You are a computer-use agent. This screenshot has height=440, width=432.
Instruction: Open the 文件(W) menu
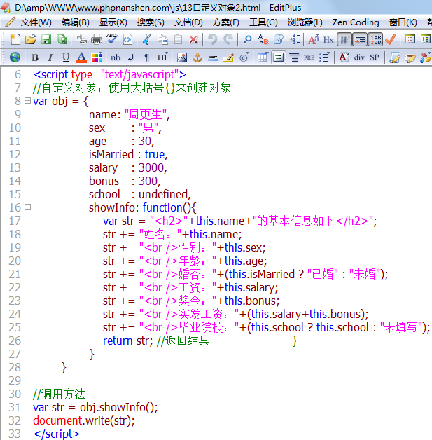tap(36, 22)
